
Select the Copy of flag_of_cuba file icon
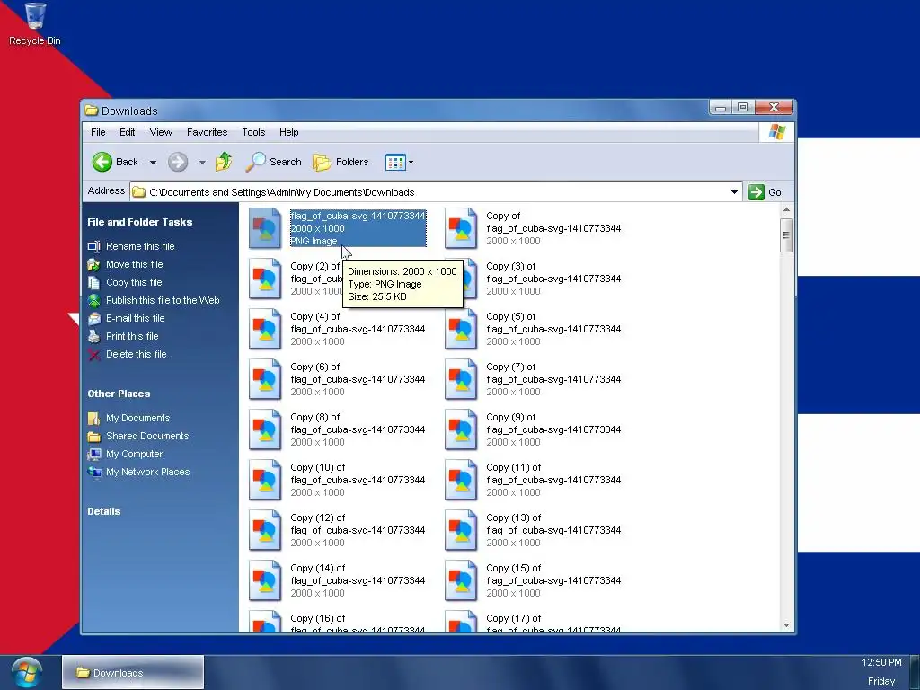(x=461, y=228)
